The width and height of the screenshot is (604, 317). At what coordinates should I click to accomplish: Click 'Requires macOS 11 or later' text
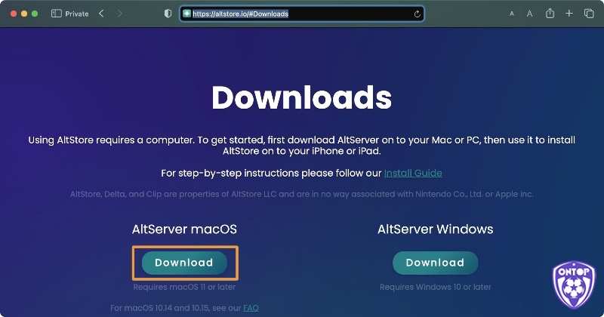(x=184, y=287)
